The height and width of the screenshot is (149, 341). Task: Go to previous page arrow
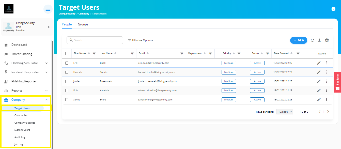(319, 112)
